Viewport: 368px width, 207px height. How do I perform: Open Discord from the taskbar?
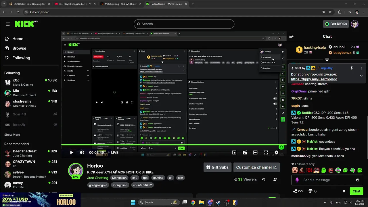pyautogui.click(x=210, y=202)
